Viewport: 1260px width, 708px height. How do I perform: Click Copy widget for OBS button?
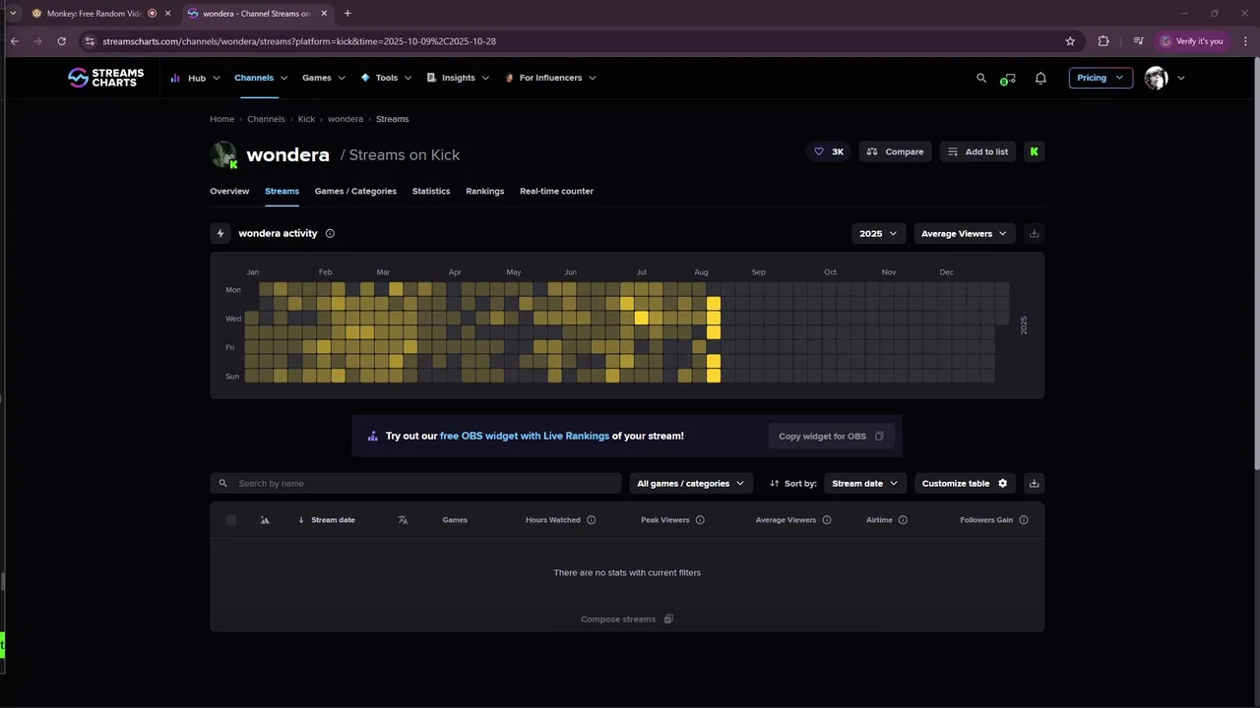pyautogui.click(x=831, y=436)
